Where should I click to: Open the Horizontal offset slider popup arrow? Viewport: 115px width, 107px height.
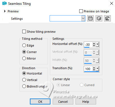tap(97, 44)
